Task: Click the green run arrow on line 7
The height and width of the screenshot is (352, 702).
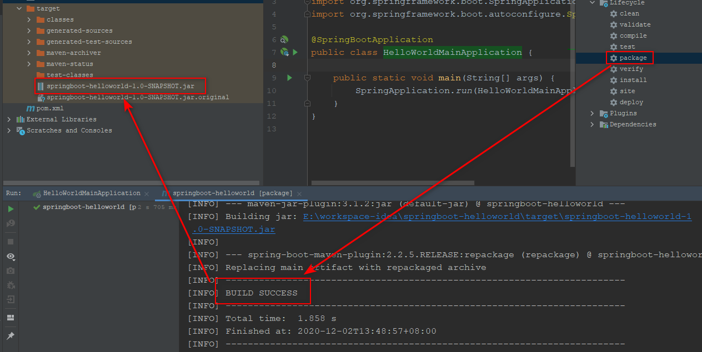Action: pyautogui.click(x=295, y=52)
